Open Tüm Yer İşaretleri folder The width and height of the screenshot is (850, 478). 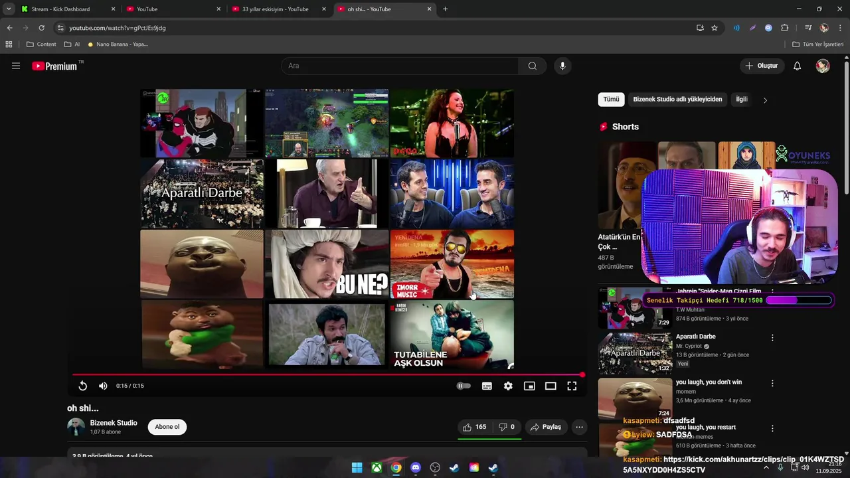point(818,44)
